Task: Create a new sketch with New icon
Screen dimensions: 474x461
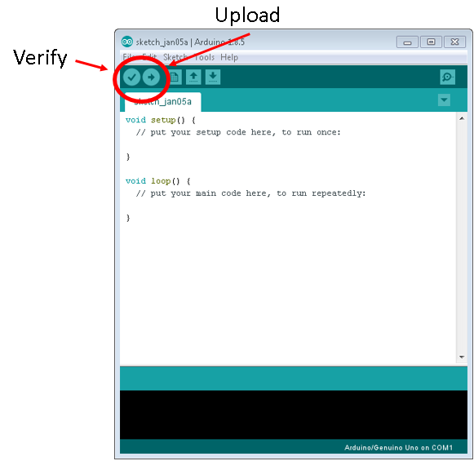Action: pyautogui.click(x=175, y=77)
